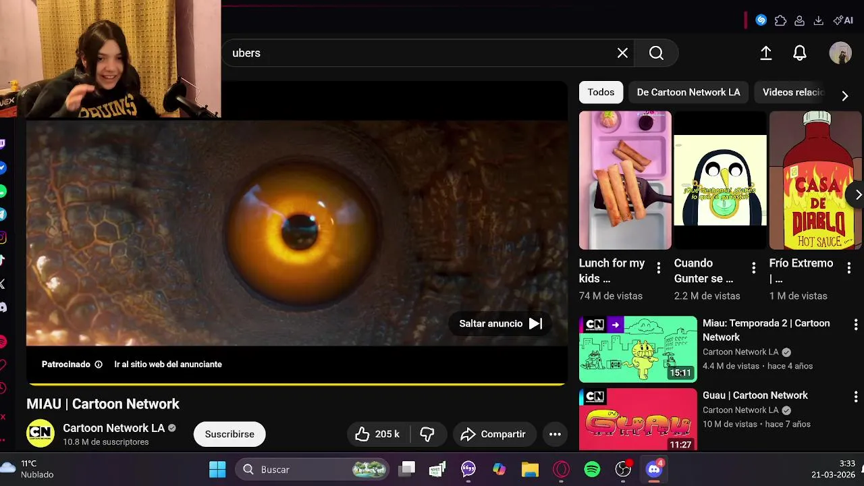The image size is (864, 486).
Task: Open OBS Studio from the taskbar
Action: [x=623, y=469]
